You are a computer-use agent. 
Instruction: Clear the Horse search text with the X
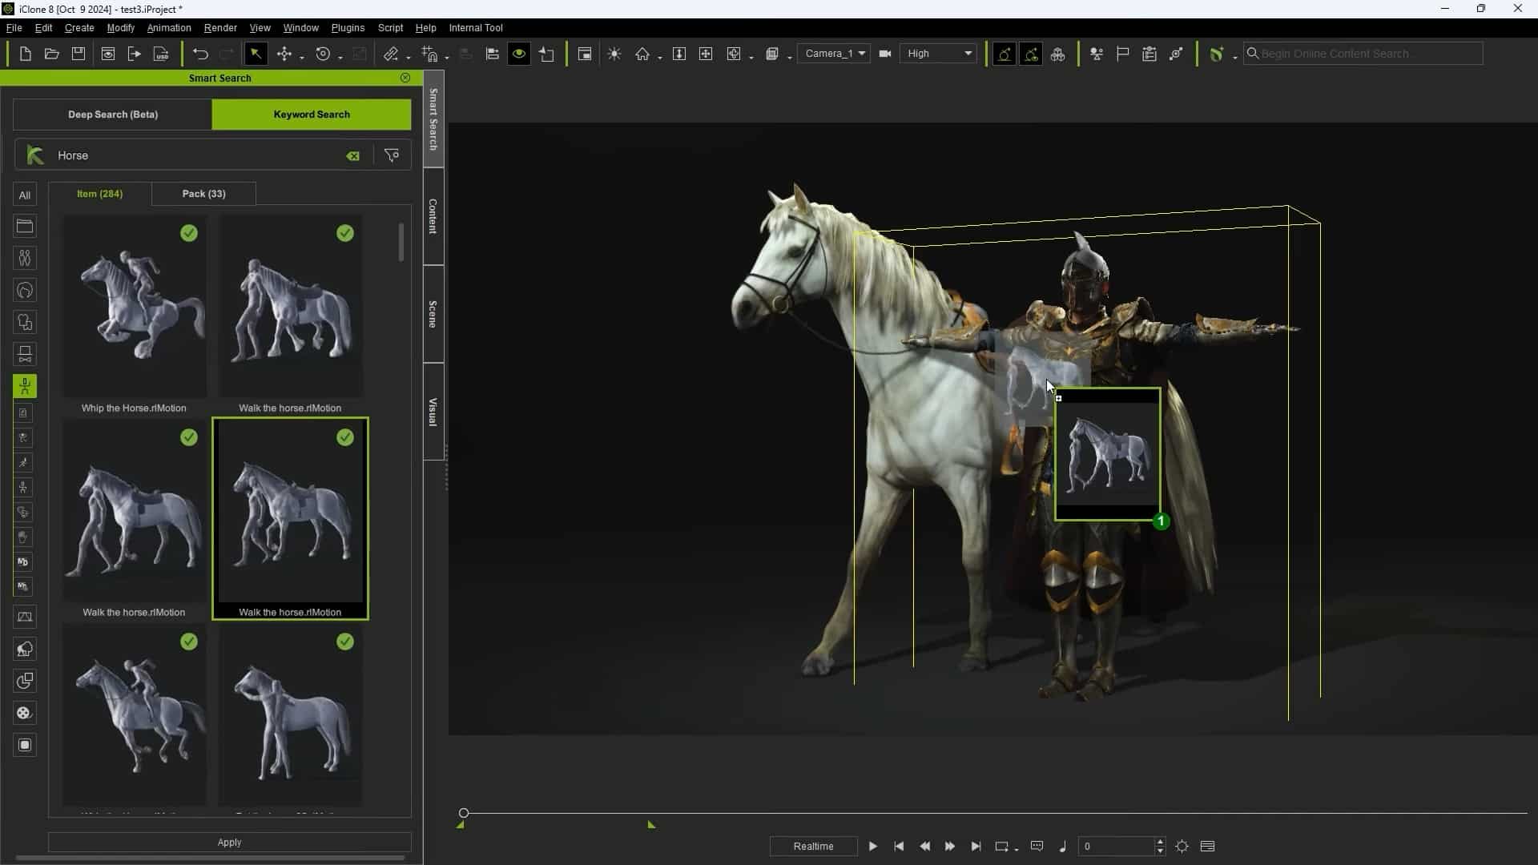tap(352, 155)
